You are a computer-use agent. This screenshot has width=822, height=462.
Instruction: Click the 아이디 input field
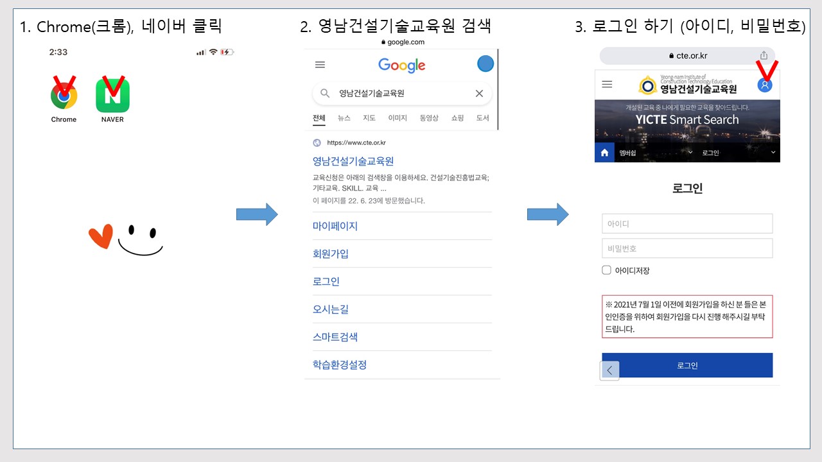[x=686, y=224]
